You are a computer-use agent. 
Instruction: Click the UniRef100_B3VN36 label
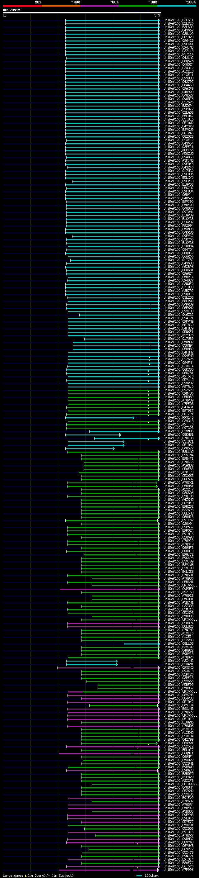pos(178,431)
